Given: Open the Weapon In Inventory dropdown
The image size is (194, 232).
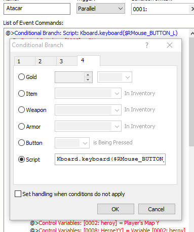Looking at the screenshot, I should click(x=88, y=110).
